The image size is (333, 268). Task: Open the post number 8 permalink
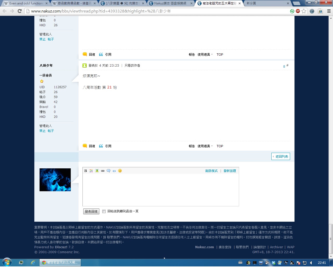[x=284, y=66]
